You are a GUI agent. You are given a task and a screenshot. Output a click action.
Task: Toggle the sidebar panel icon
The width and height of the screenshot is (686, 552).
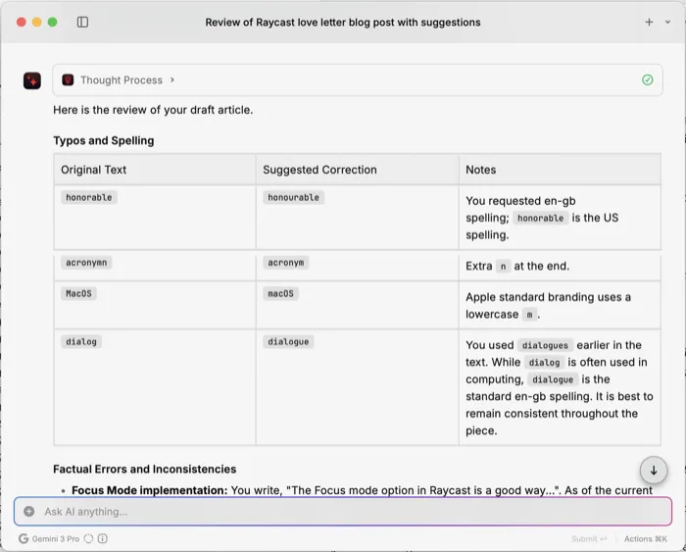82,22
